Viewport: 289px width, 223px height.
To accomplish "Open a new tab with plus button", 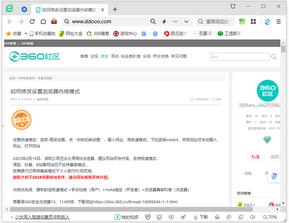I will (115, 9).
